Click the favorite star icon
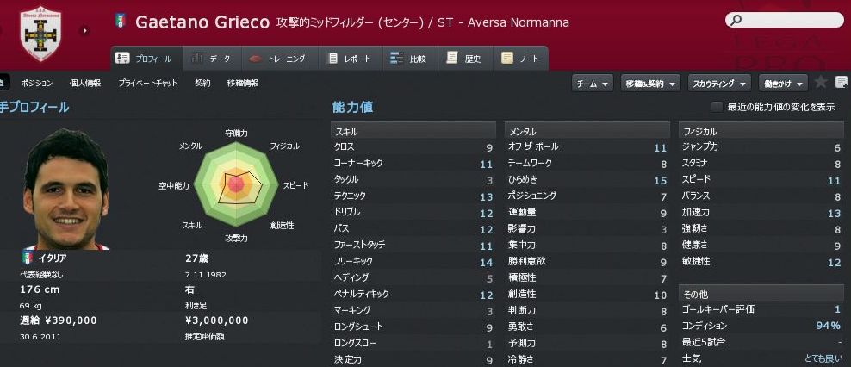Screen dimensions: 851x367 pos(821,83)
